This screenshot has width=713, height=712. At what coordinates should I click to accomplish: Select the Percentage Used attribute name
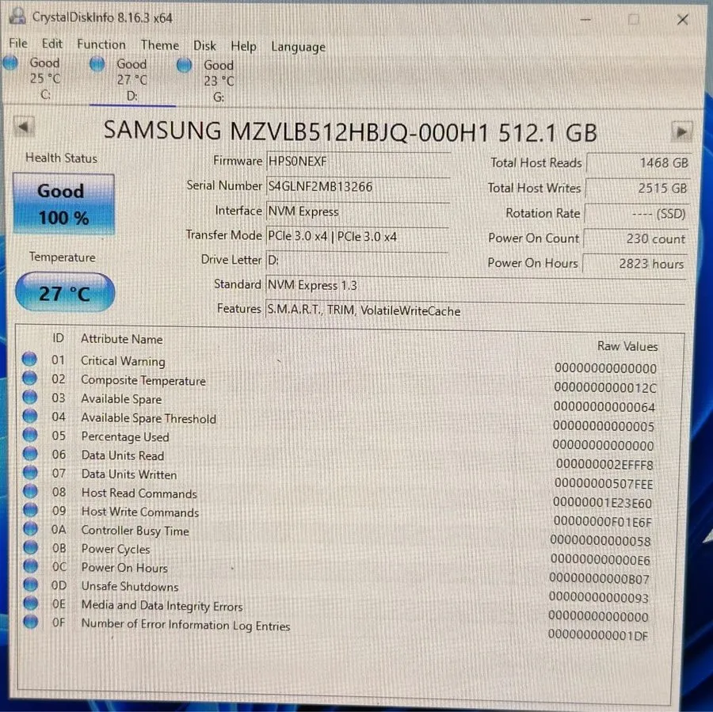click(125, 437)
